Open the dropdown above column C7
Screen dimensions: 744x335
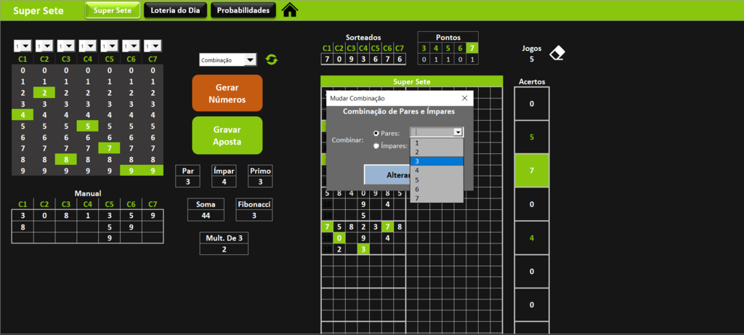155,46
